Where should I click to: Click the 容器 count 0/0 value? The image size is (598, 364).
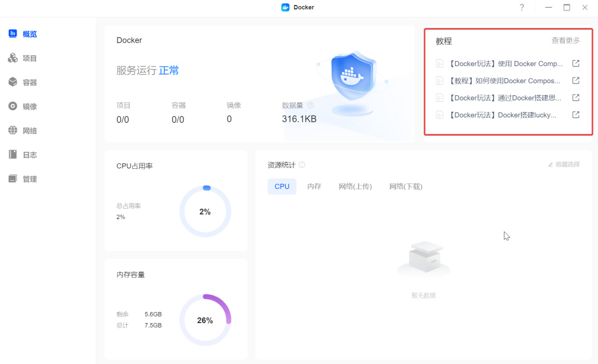178,119
